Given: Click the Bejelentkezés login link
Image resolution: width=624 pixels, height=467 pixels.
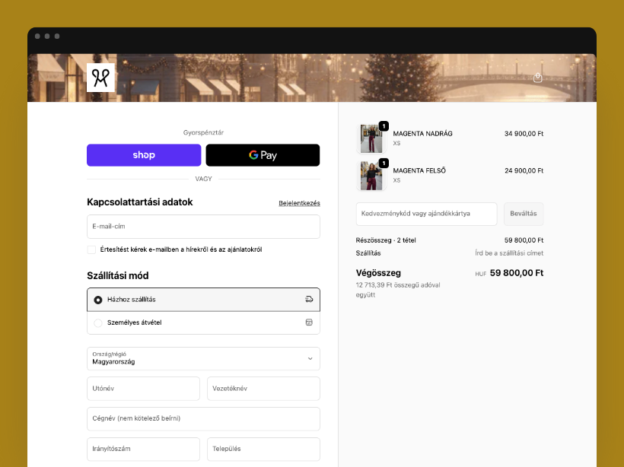Looking at the screenshot, I should (301, 202).
